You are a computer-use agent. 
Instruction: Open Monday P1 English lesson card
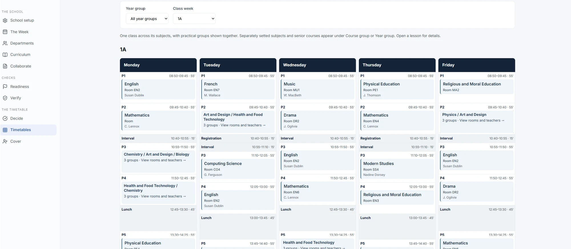(x=158, y=89)
